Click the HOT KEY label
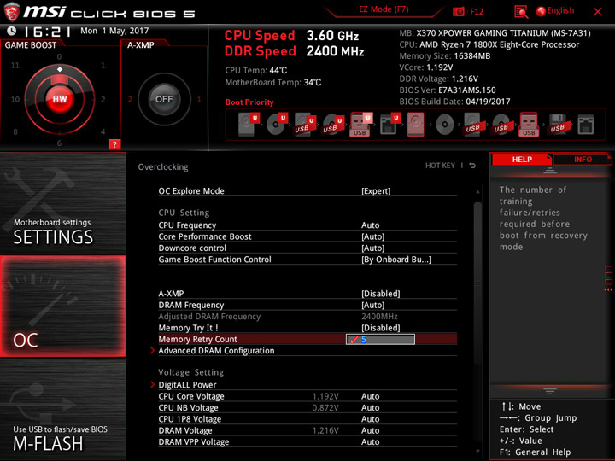Viewport: 615px width, 461px height. [440, 166]
